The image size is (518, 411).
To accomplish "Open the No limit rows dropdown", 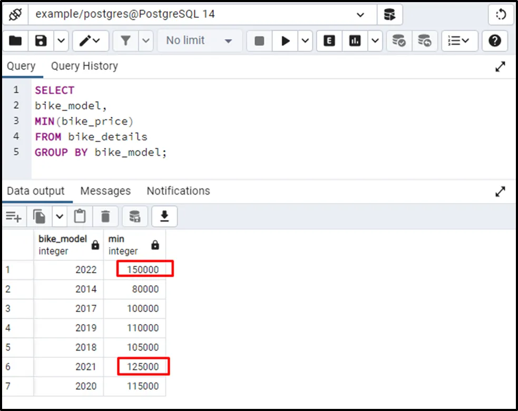I will 199,41.
